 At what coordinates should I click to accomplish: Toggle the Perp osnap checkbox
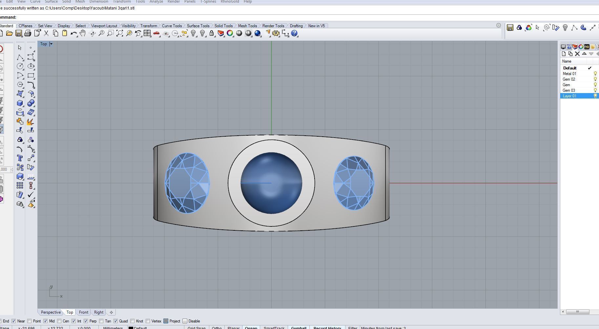86,321
